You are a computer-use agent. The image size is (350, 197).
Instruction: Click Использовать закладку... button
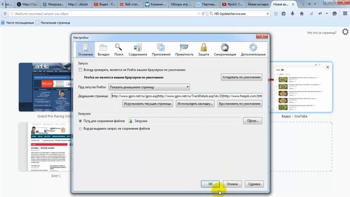tap(195, 103)
